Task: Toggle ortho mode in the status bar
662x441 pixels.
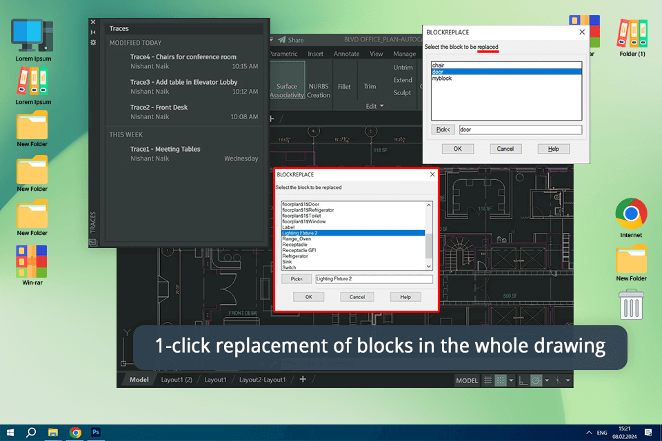Action: point(523,380)
